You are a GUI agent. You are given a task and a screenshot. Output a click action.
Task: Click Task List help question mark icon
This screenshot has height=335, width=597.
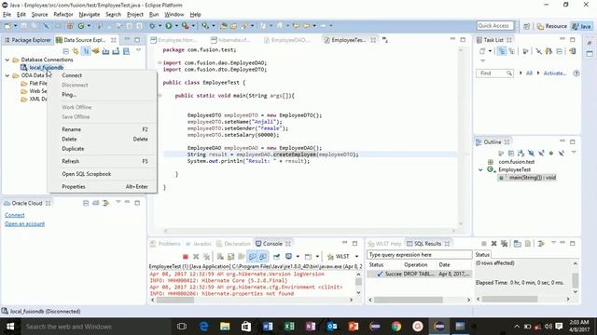point(576,73)
